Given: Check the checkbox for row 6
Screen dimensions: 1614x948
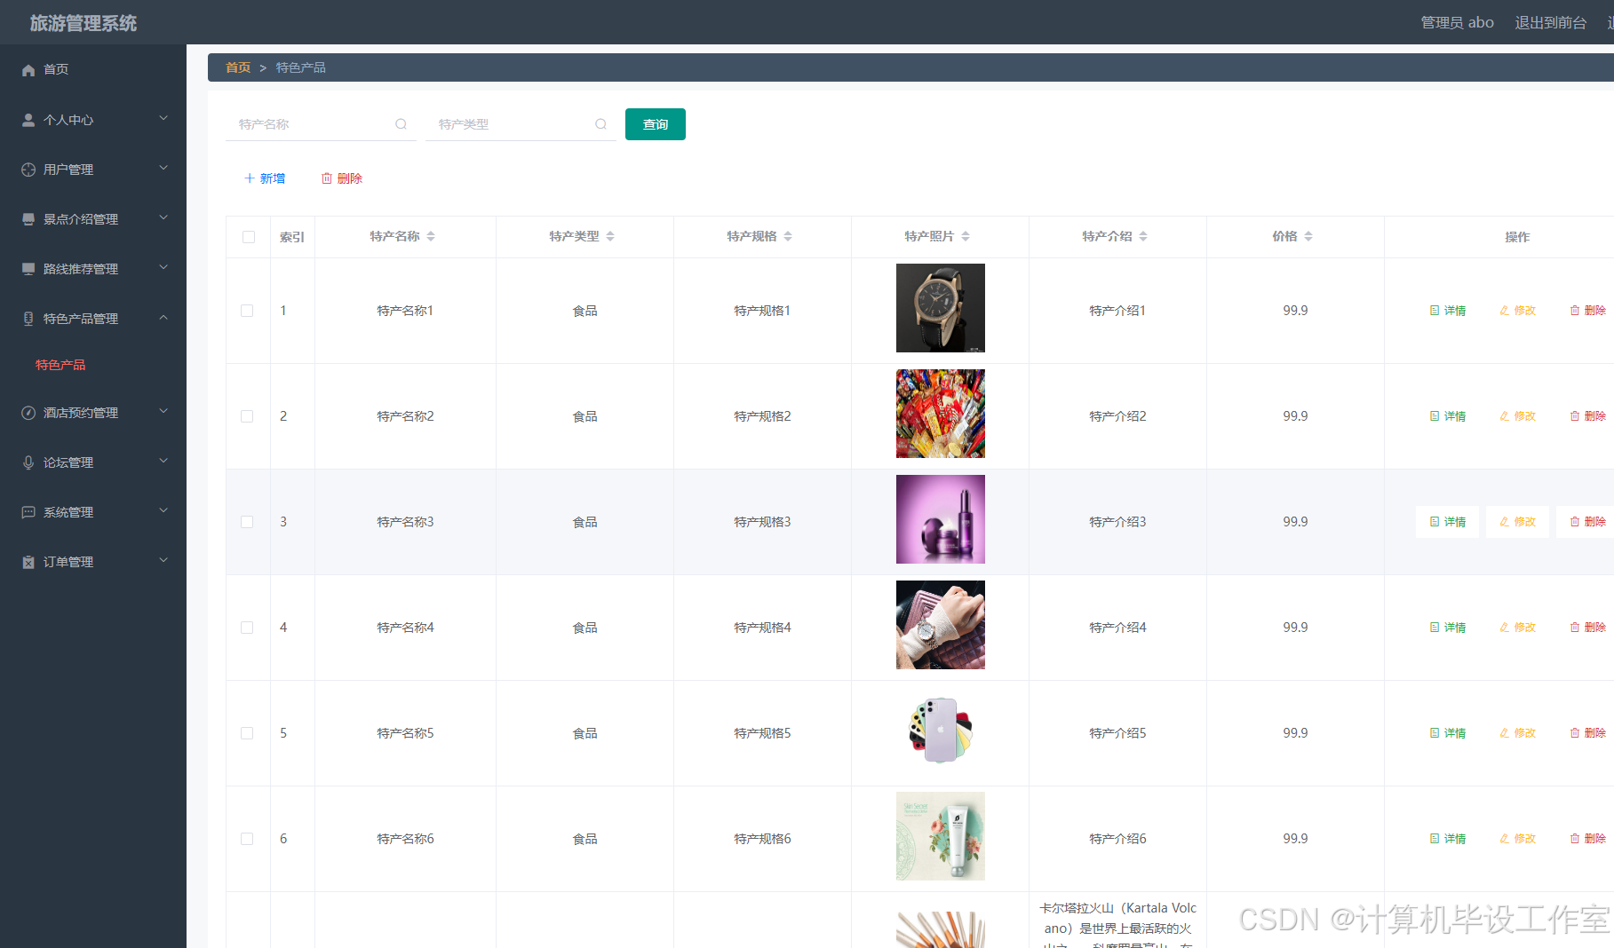Looking at the screenshot, I should [247, 839].
